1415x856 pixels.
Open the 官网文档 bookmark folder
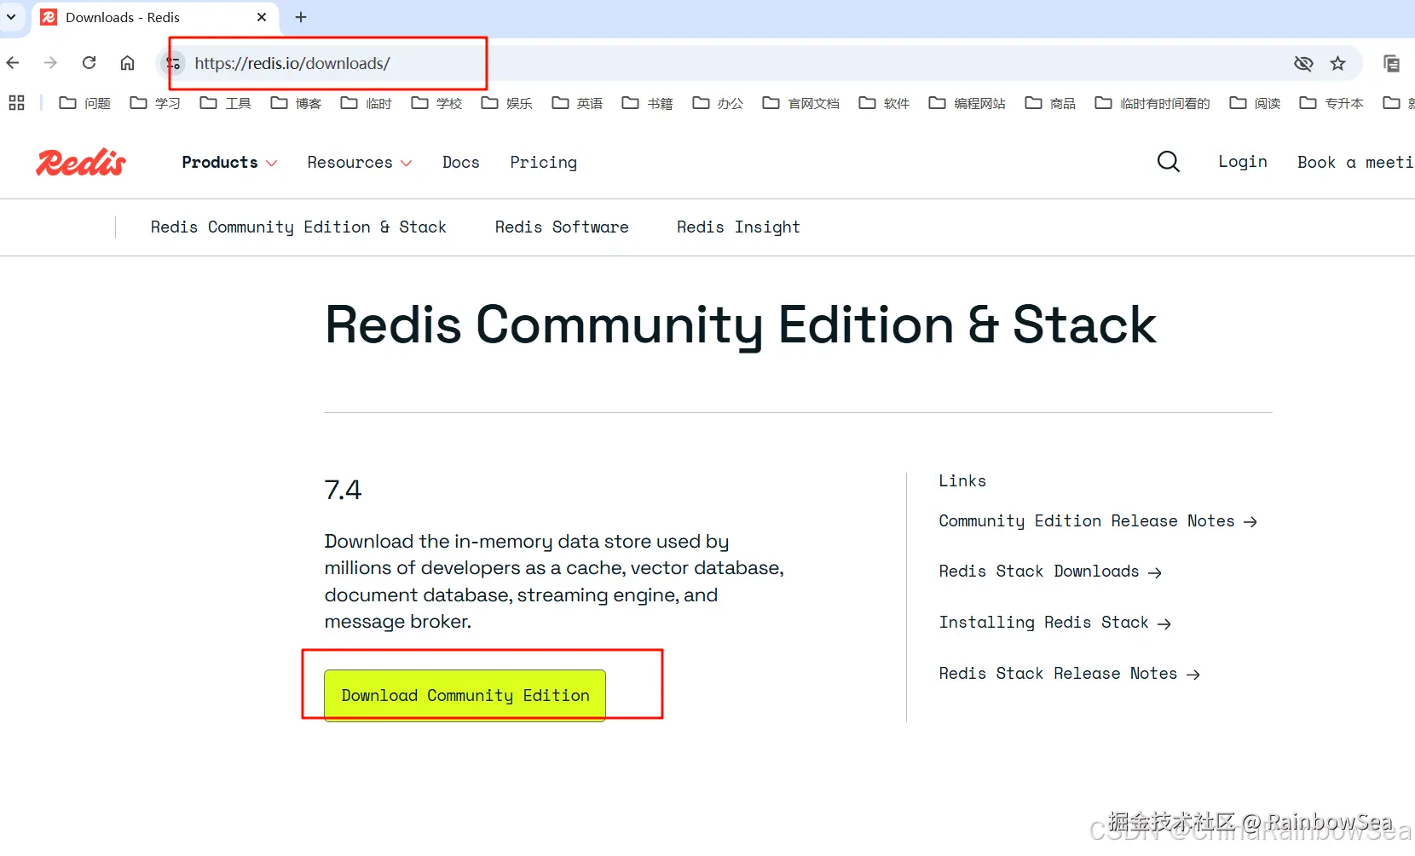(x=801, y=103)
